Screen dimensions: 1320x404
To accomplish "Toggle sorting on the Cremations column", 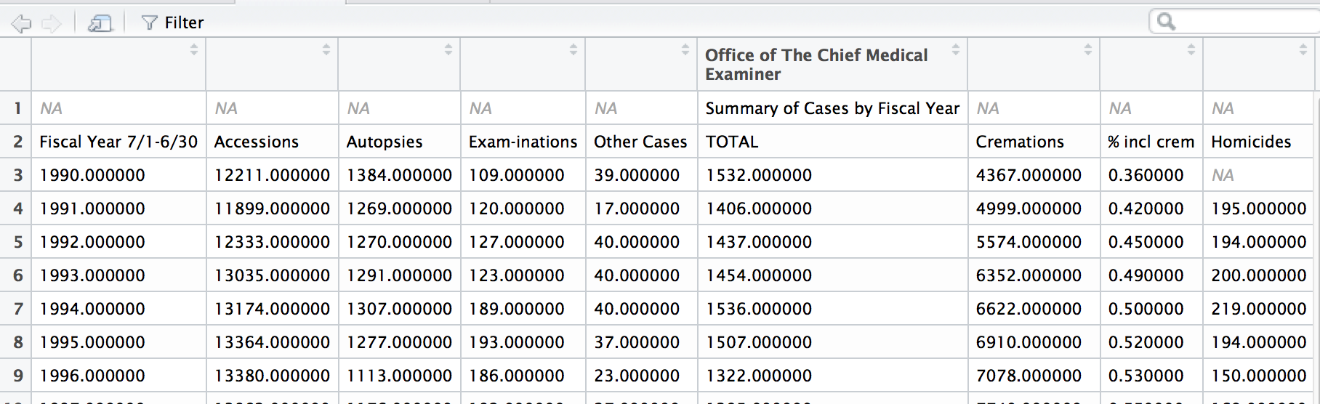I will 1087,50.
